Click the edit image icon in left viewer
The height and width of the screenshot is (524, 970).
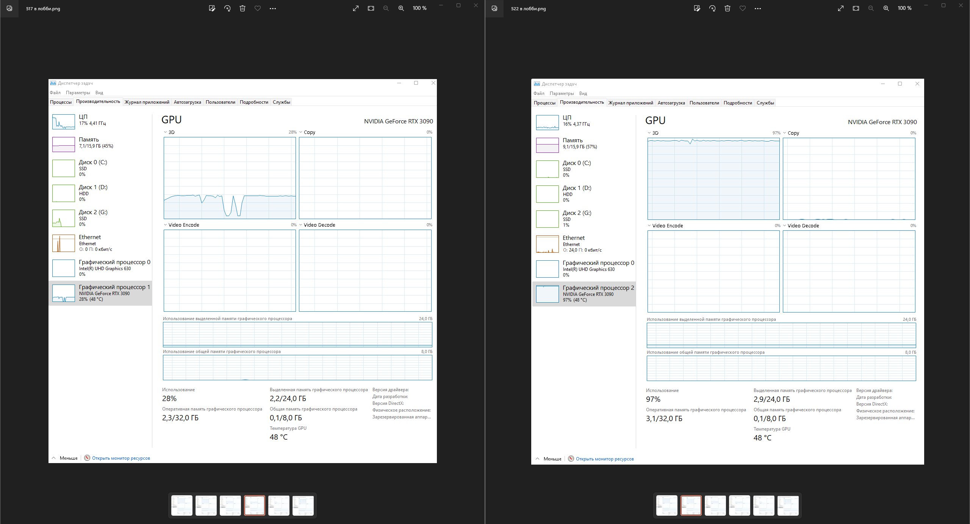(212, 8)
